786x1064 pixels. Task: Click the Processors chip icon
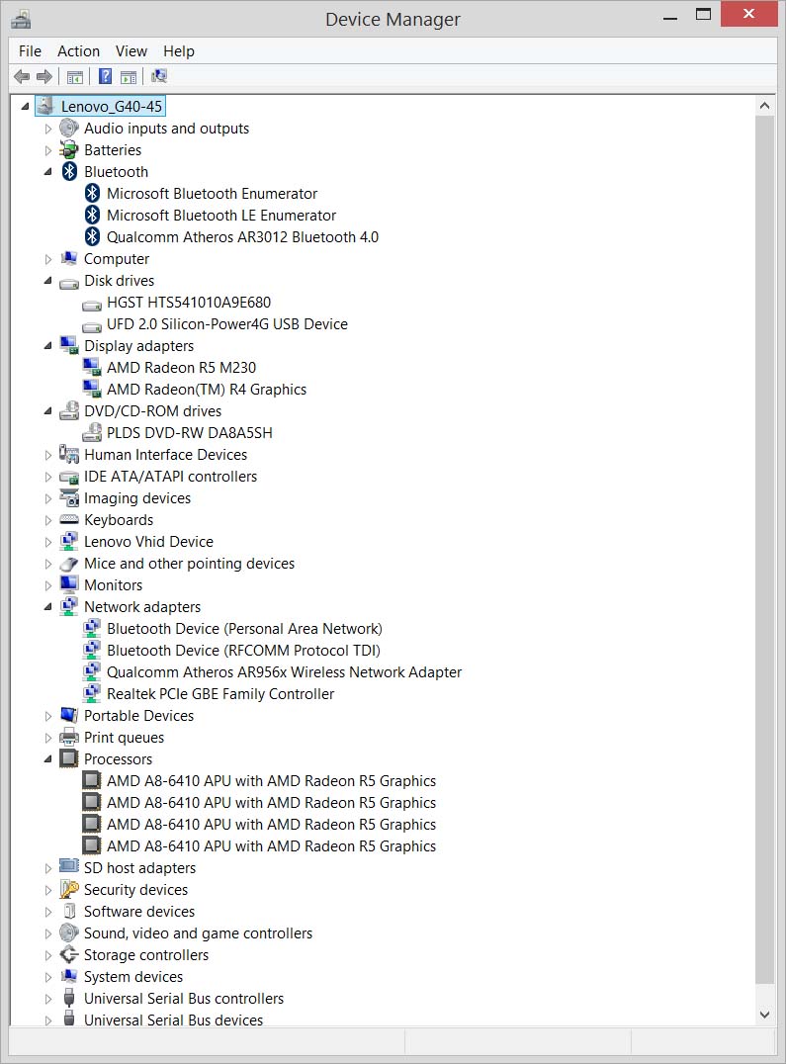click(x=68, y=758)
